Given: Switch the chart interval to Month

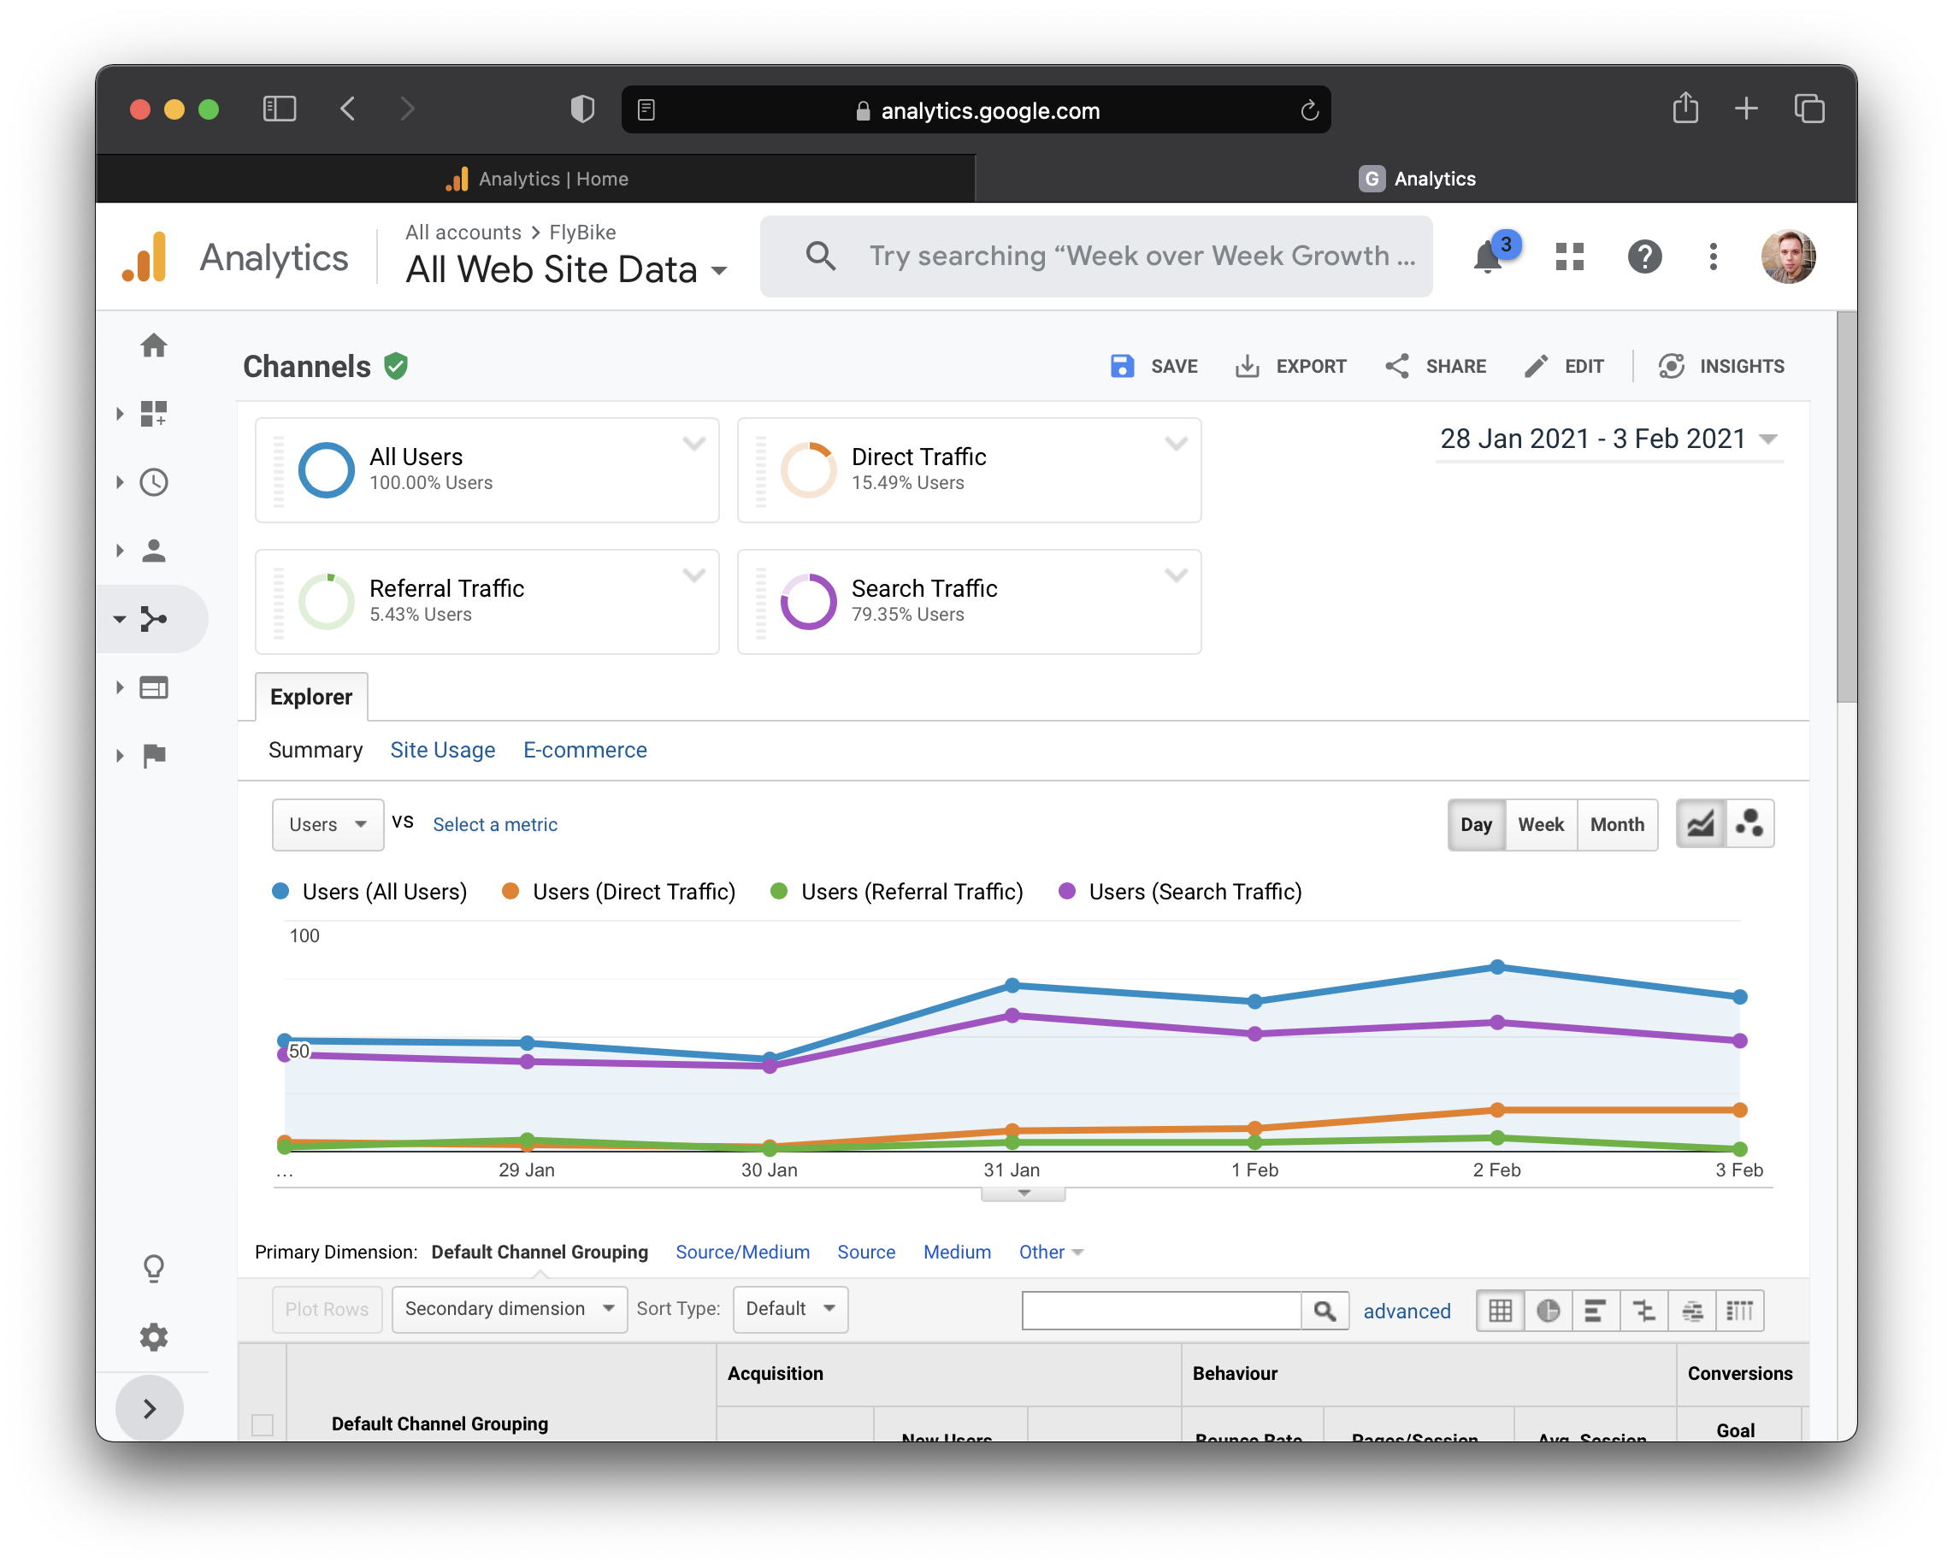Looking at the screenshot, I should click(x=1617, y=824).
